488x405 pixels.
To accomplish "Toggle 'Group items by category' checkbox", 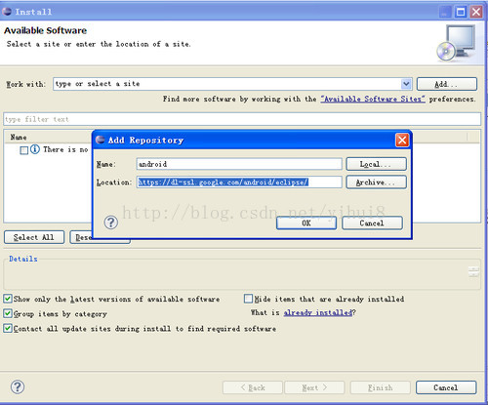I will coord(8,313).
